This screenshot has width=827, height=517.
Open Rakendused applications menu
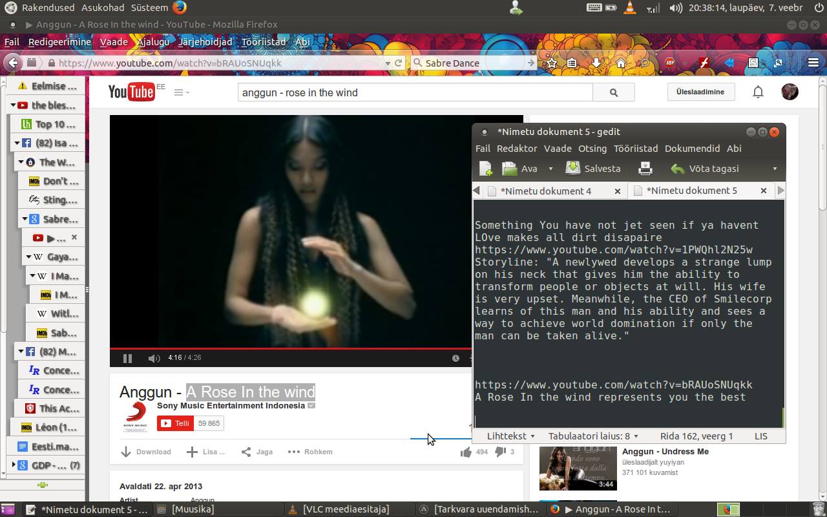click(x=48, y=8)
